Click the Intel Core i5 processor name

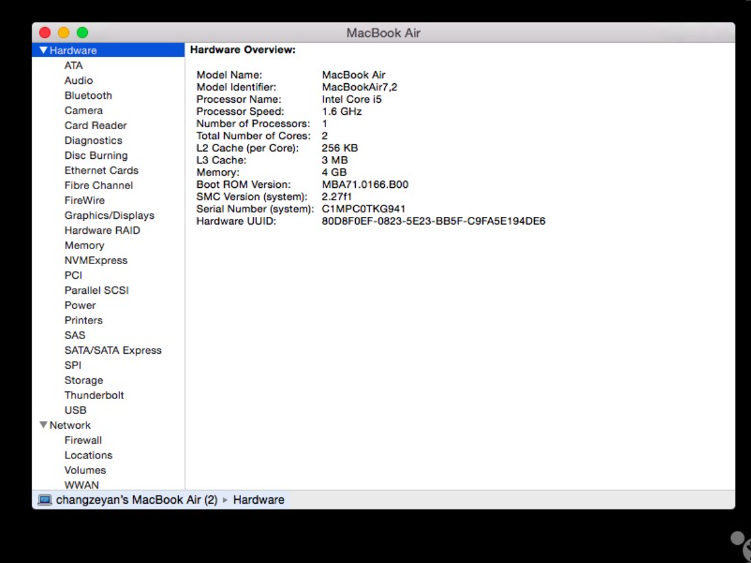[x=351, y=99]
